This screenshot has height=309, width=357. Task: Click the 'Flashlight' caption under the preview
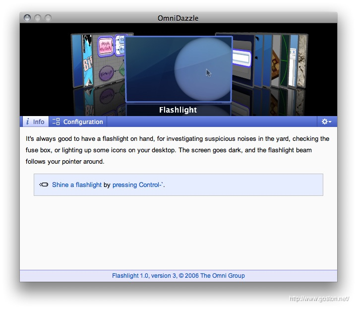click(178, 110)
